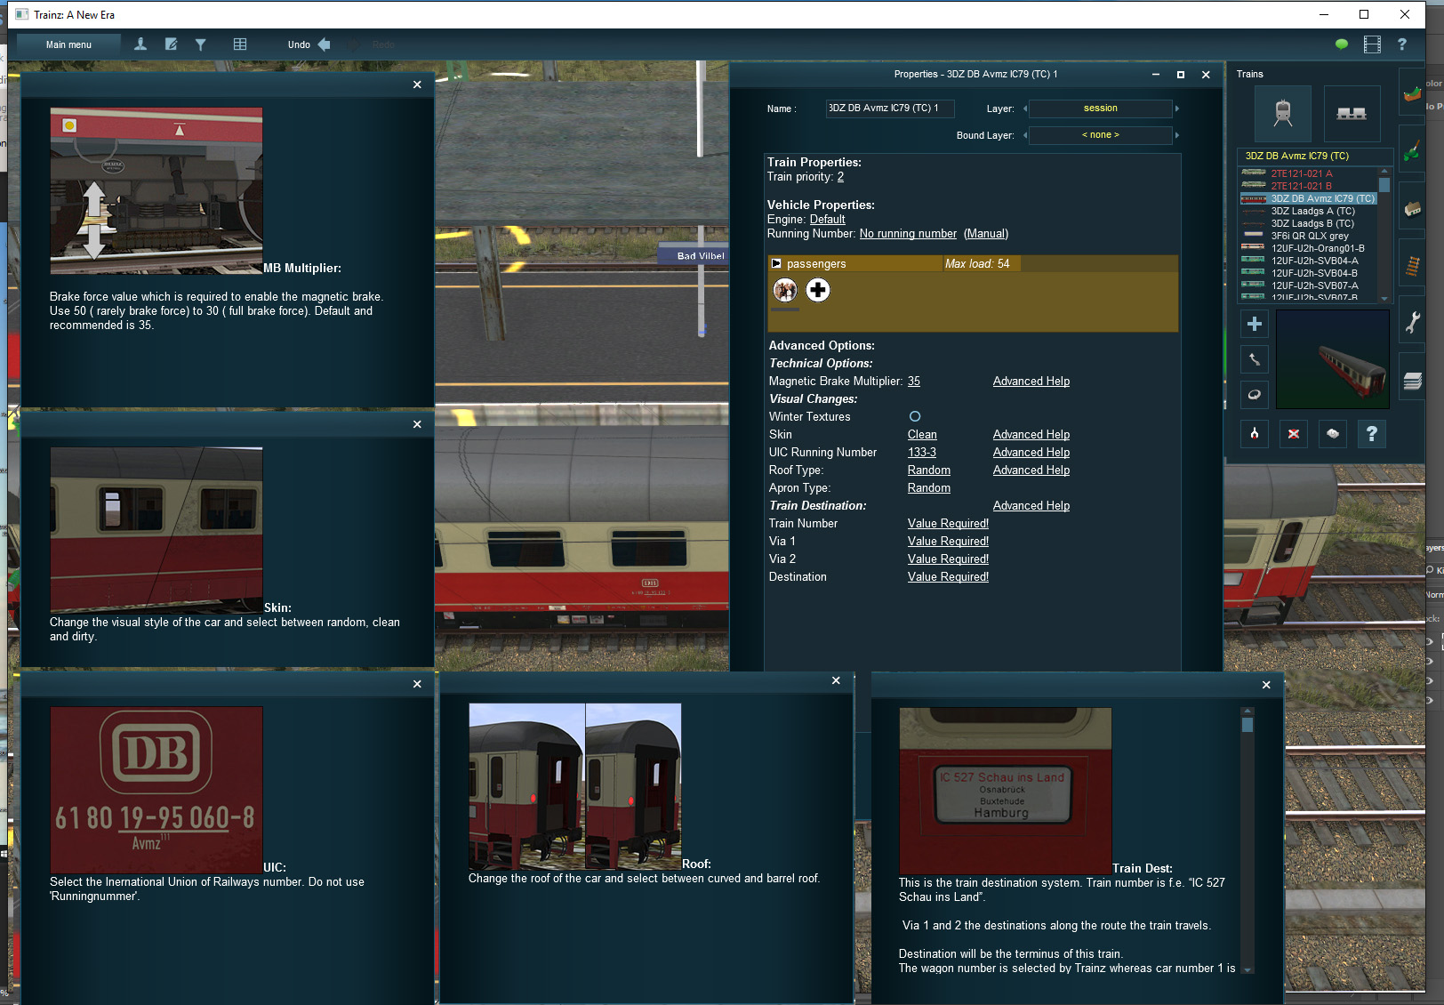
Task: Open the help question mark in Trains panel
Action: pyautogui.click(x=1371, y=433)
